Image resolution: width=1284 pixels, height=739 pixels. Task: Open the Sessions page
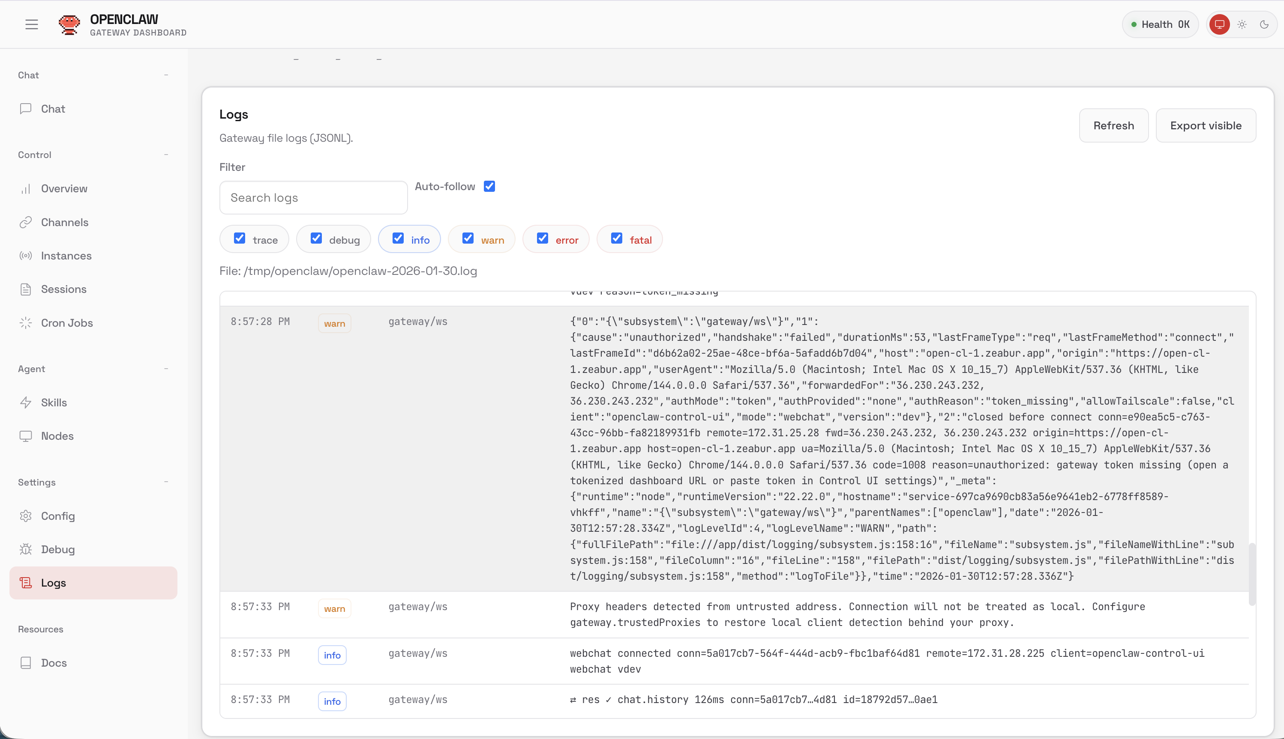(x=63, y=289)
